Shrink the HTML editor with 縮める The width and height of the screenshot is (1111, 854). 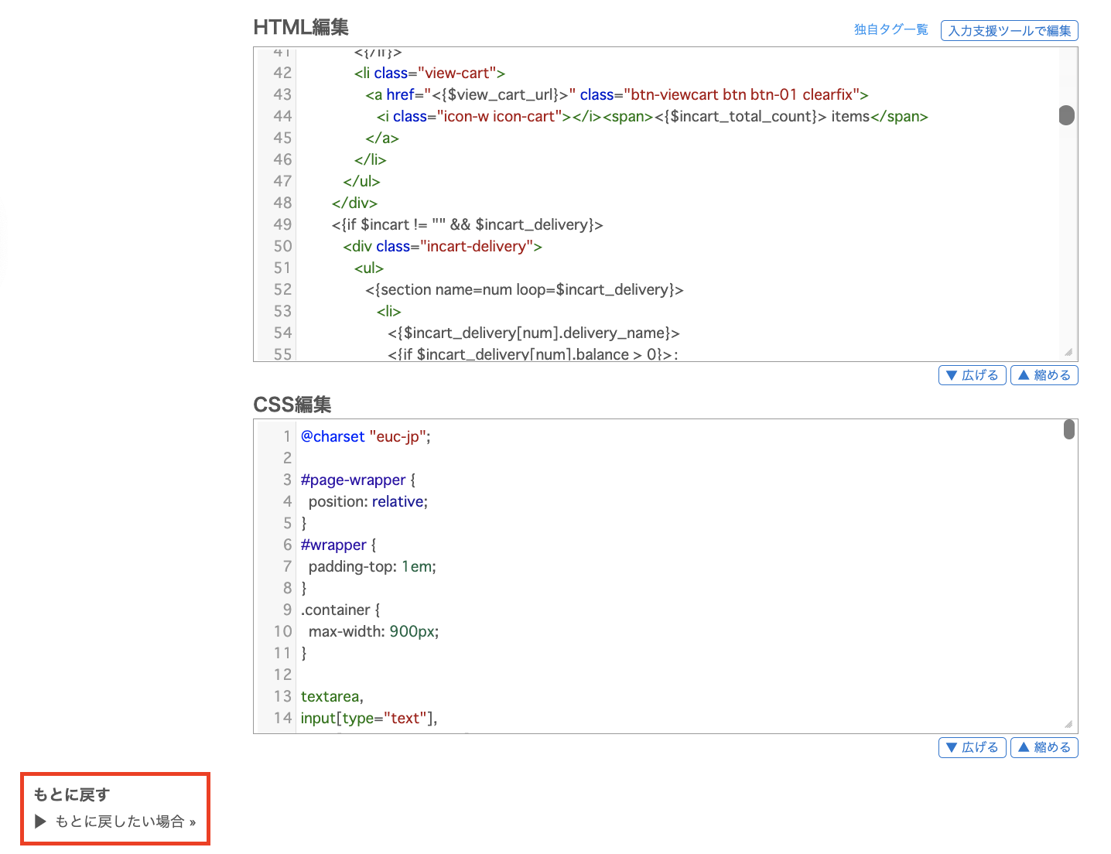[1044, 375]
